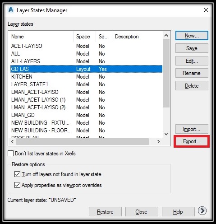Image resolution: width=216 pixels, height=224 pixels.
Task: Expand dialog with the round arrow button
Action: pos(202,210)
